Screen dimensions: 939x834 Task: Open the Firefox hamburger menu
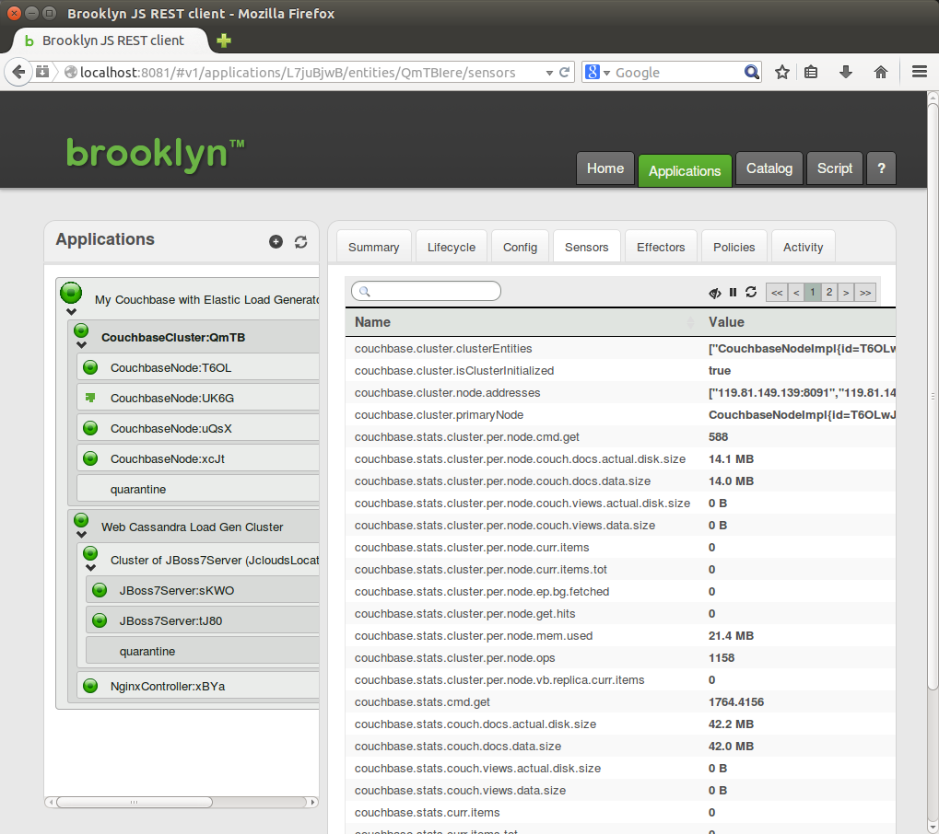920,72
